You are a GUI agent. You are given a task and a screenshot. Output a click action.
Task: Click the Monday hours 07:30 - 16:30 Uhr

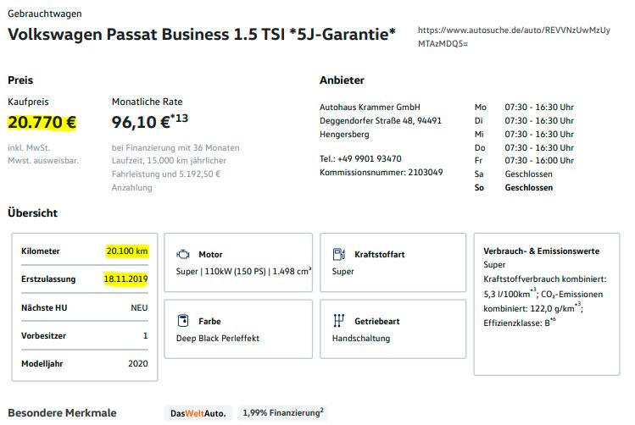coord(539,108)
